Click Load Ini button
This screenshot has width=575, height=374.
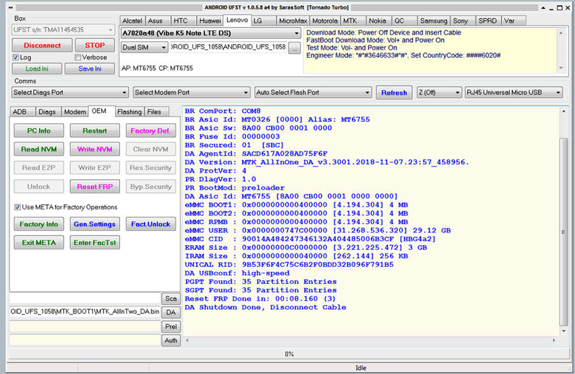pyautogui.click(x=36, y=69)
